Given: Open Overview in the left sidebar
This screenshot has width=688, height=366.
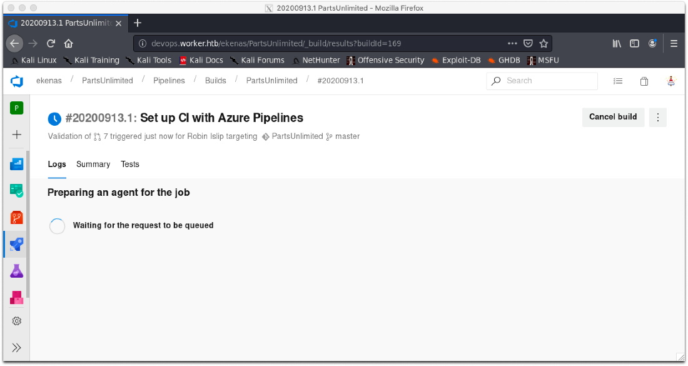Looking at the screenshot, I should click(x=17, y=164).
